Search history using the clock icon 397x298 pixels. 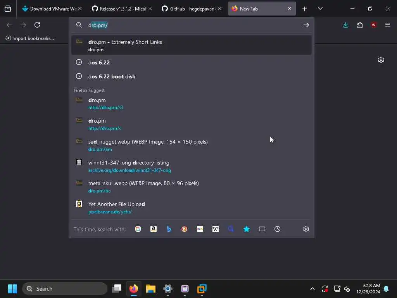pos(278,229)
